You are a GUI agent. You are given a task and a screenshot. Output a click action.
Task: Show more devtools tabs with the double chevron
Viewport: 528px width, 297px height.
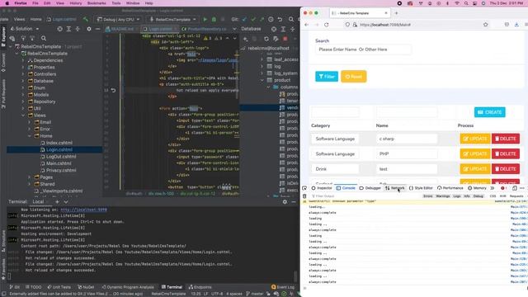click(x=492, y=188)
